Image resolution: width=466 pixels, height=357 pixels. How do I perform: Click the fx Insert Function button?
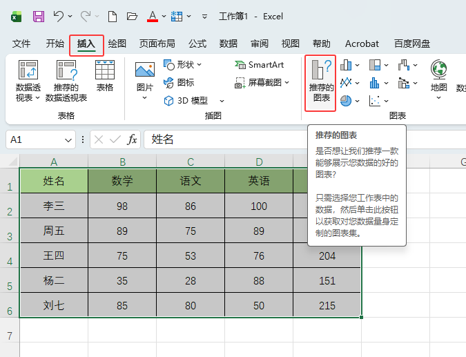point(132,139)
